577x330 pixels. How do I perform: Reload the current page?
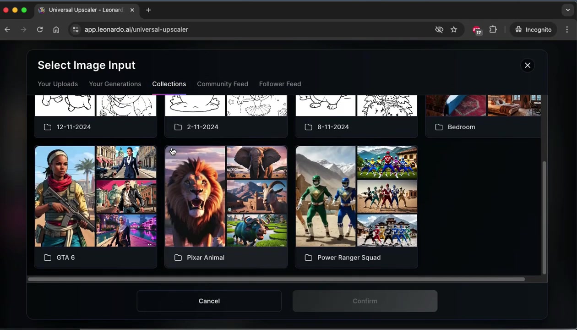(x=40, y=29)
